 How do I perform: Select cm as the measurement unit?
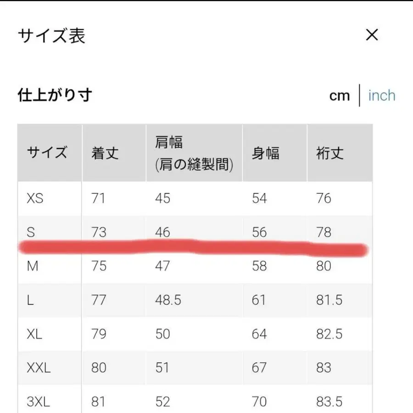pyautogui.click(x=340, y=95)
